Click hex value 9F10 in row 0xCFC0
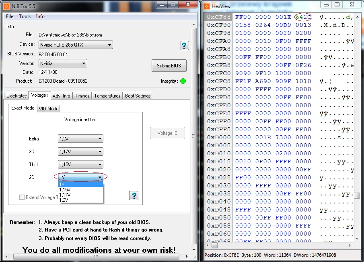 [x=263, y=73]
